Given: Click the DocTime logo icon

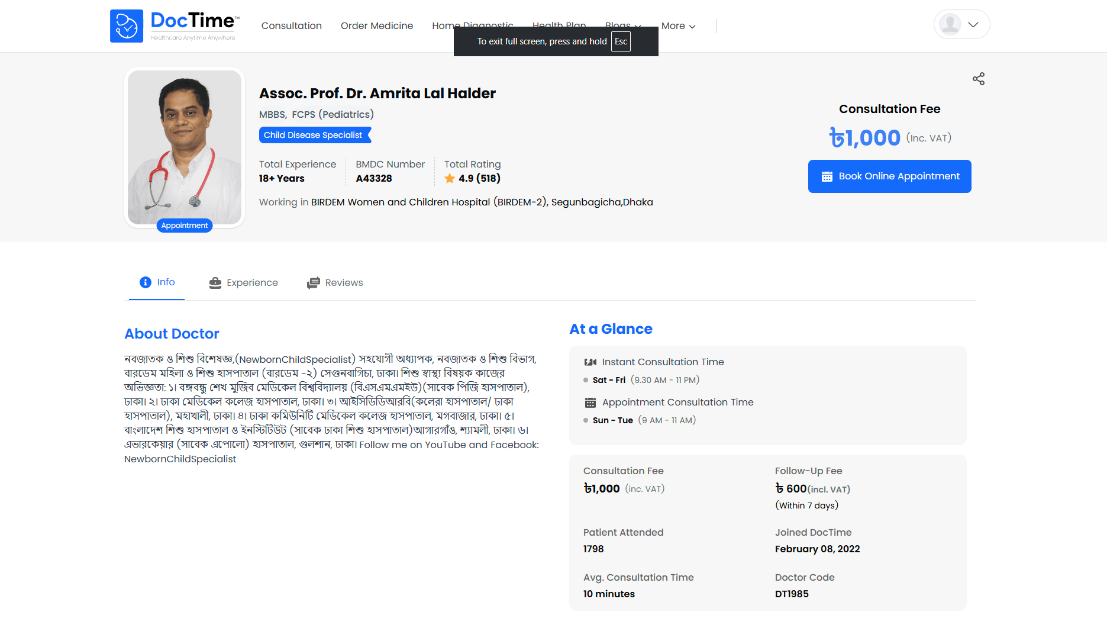Looking at the screenshot, I should (127, 26).
